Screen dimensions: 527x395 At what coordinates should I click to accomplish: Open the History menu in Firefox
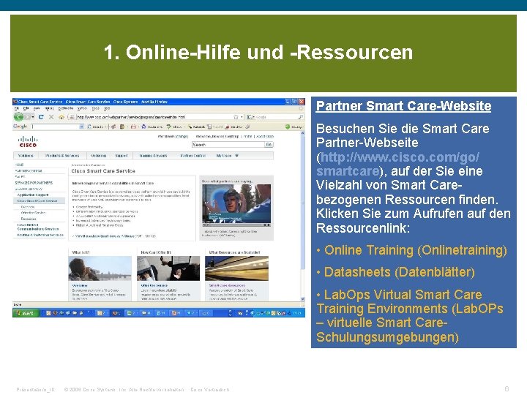(50, 108)
